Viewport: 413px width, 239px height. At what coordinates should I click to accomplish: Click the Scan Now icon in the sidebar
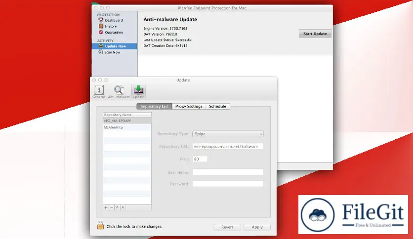[x=101, y=52]
